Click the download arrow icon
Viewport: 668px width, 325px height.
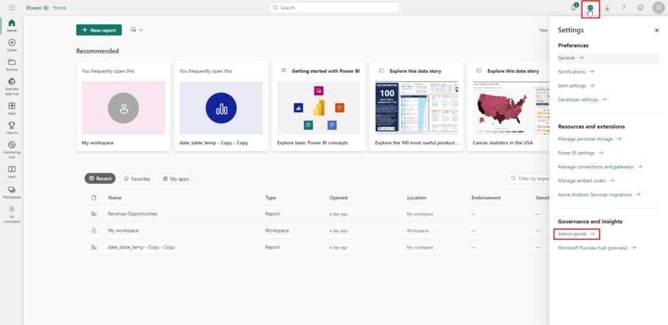[607, 8]
